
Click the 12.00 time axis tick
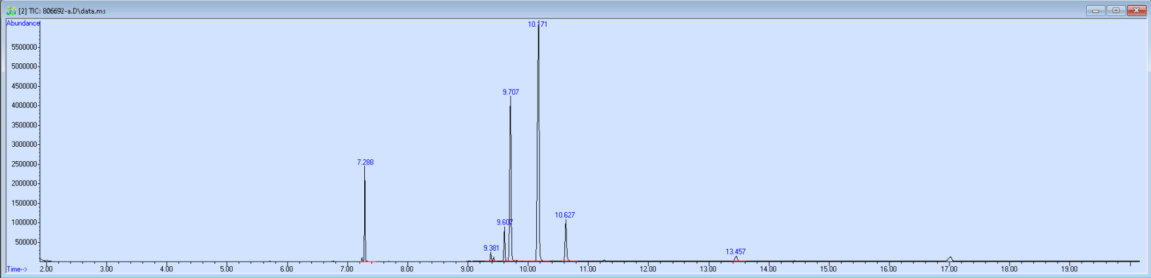[x=647, y=269]
